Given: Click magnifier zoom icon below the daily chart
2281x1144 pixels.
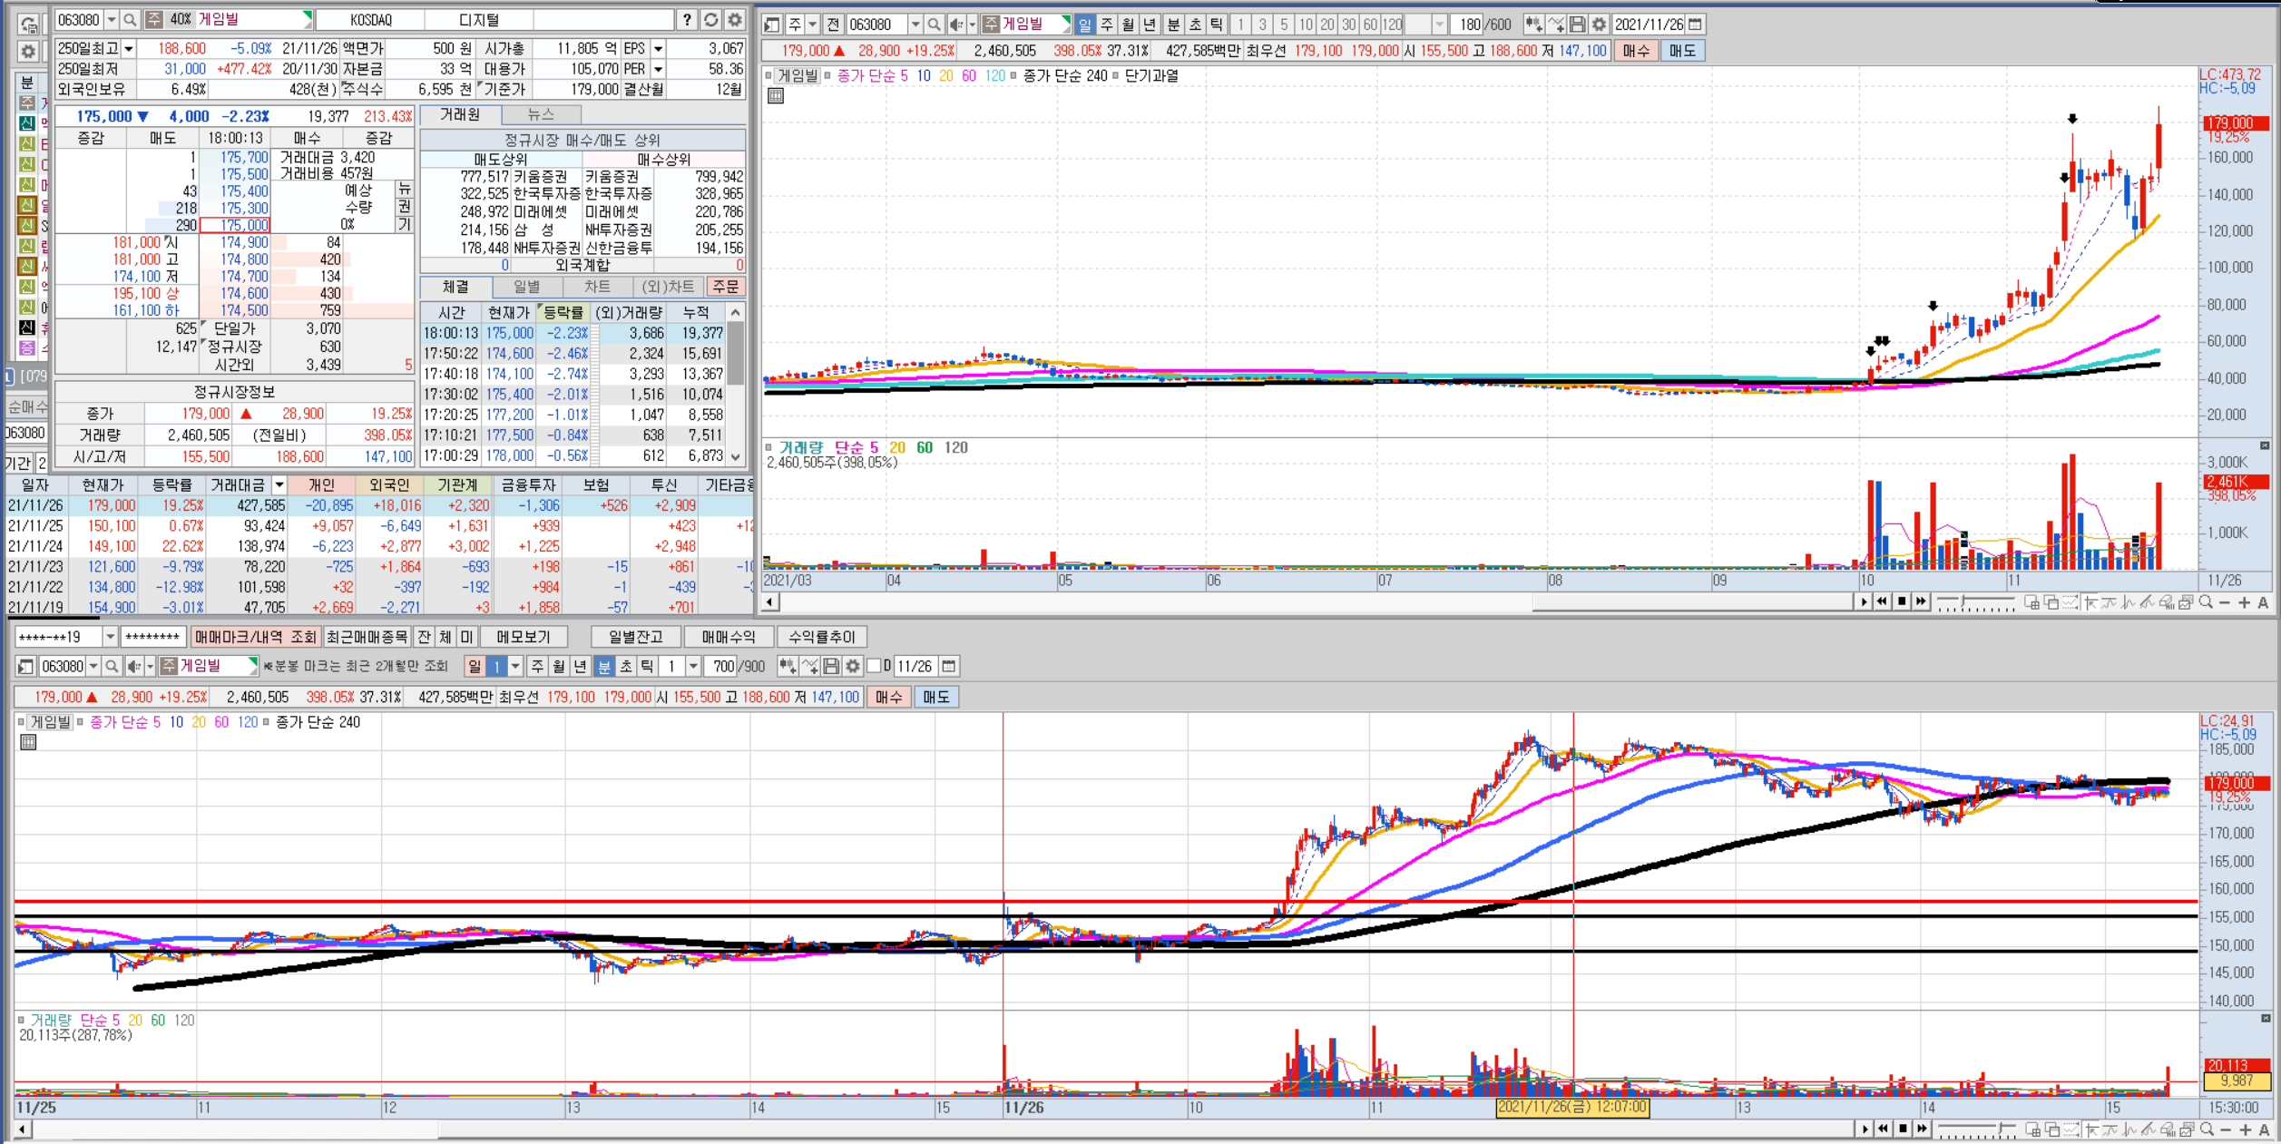Looking at the screenshot, I should (x=2205, y=602).
